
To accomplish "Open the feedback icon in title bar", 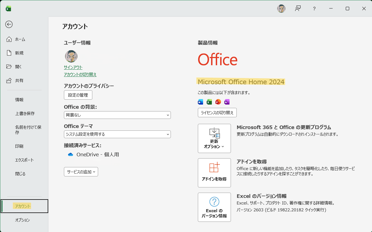I will tap(298, 9).
